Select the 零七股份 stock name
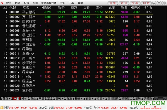This screenshot has width=167, height=110. (29, 35)
